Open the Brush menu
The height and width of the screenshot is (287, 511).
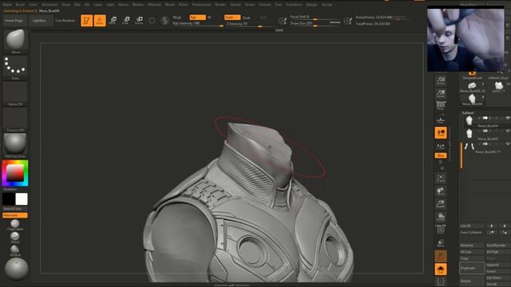pos(20,5)
